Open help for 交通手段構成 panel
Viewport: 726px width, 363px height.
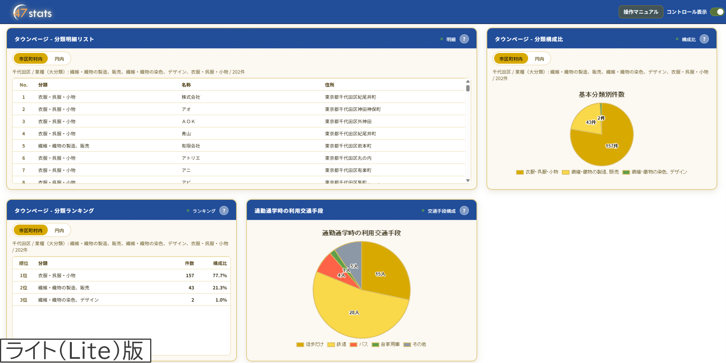point(464,210)
